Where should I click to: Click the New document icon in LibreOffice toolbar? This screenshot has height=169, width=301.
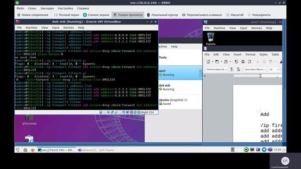(x=208, y=61)
